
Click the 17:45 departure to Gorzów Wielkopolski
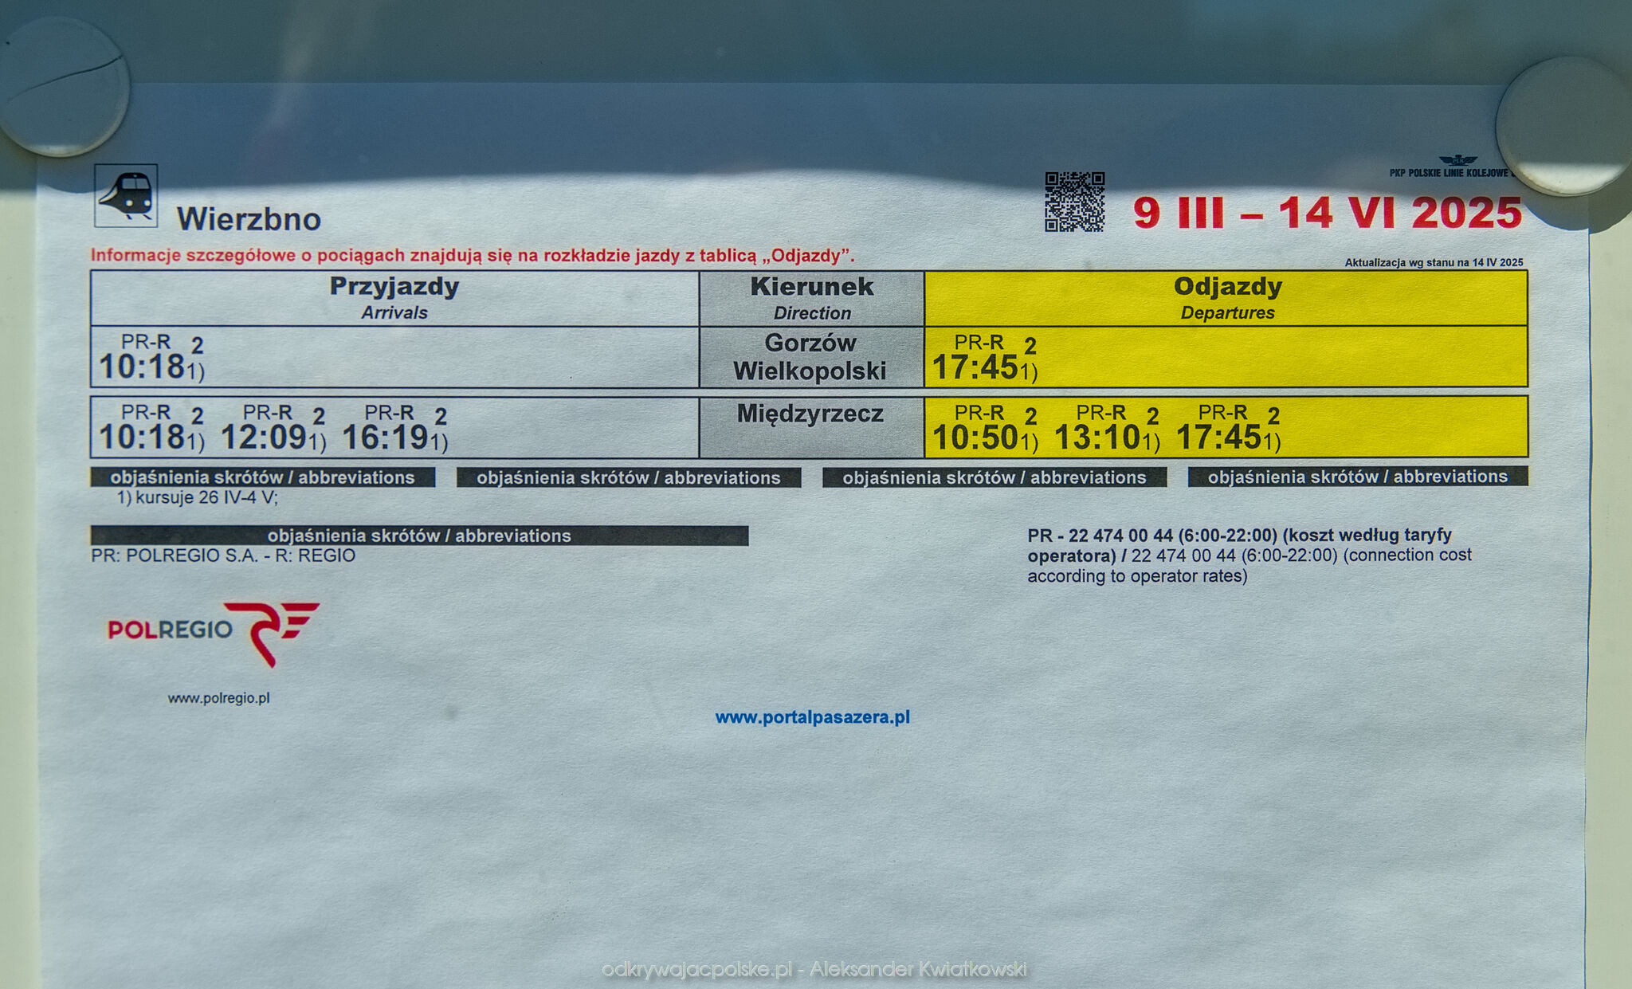[x=975, y=367]
